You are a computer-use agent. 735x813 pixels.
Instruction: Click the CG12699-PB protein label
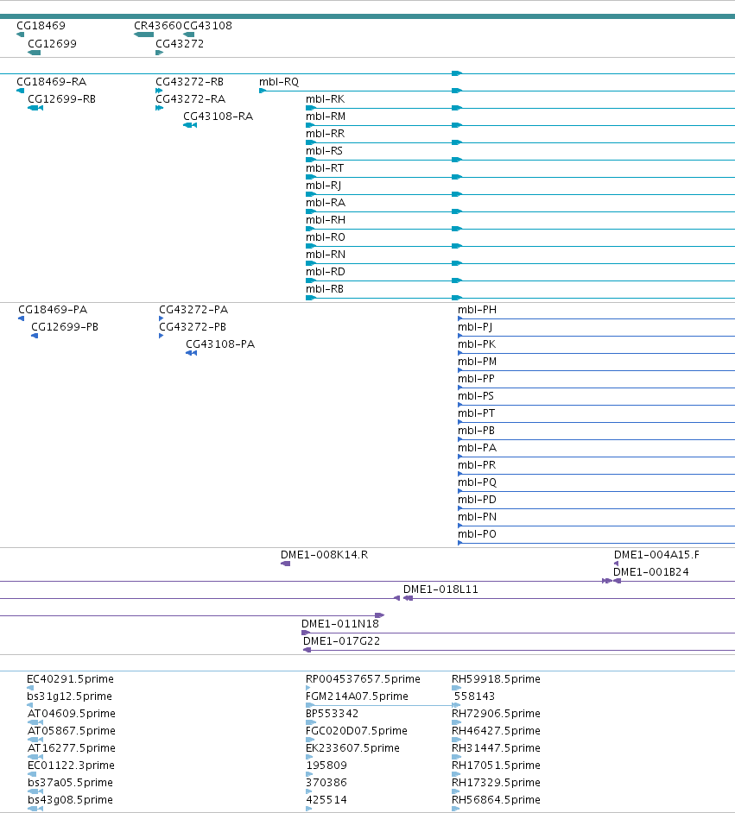[x=65, y=326]
